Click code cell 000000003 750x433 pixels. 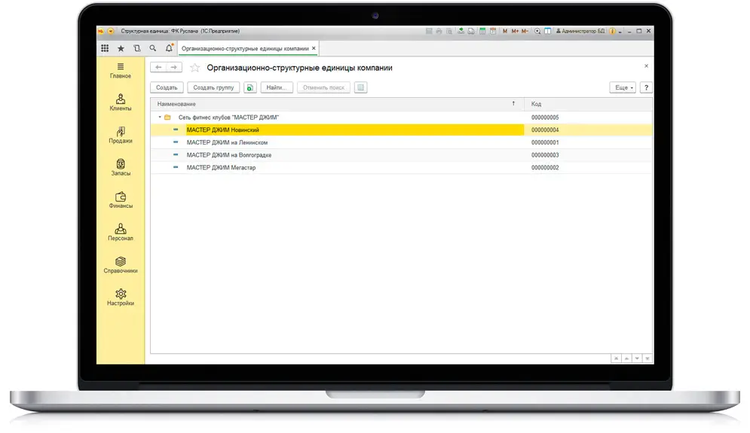(545, 155)
